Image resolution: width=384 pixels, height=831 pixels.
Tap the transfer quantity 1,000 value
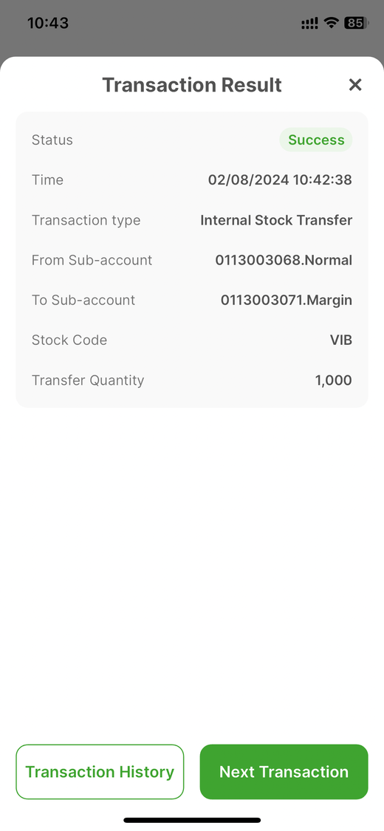coord(333,380)
